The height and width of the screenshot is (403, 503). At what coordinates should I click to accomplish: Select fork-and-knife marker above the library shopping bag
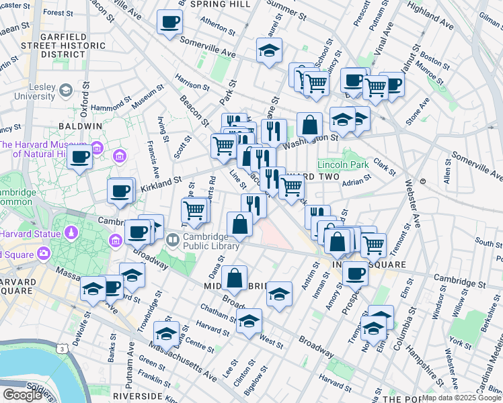point(254,207)
